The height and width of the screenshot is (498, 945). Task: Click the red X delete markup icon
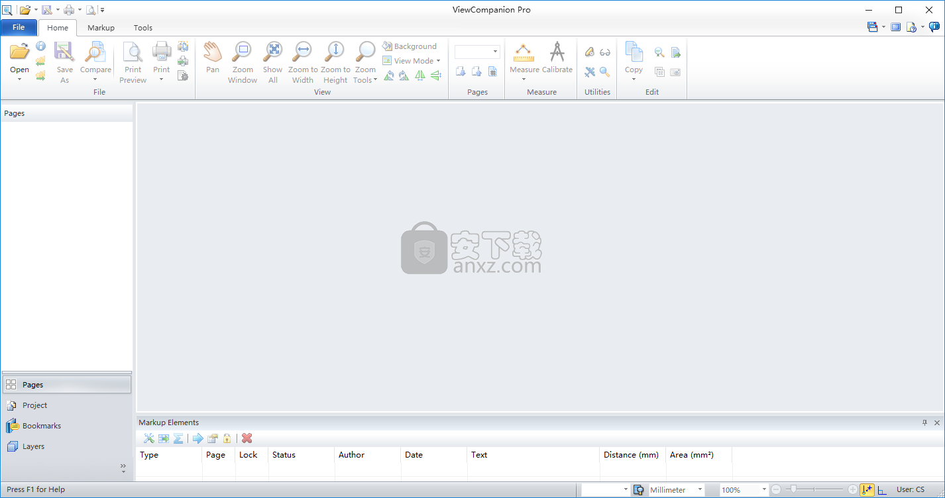pos(247,438)
